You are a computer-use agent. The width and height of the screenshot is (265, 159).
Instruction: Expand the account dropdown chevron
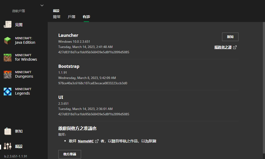(x=42, y=5)
